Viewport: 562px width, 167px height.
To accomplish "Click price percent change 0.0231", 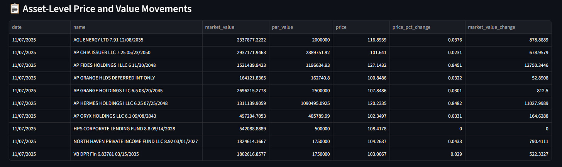I will click(427, 52).
